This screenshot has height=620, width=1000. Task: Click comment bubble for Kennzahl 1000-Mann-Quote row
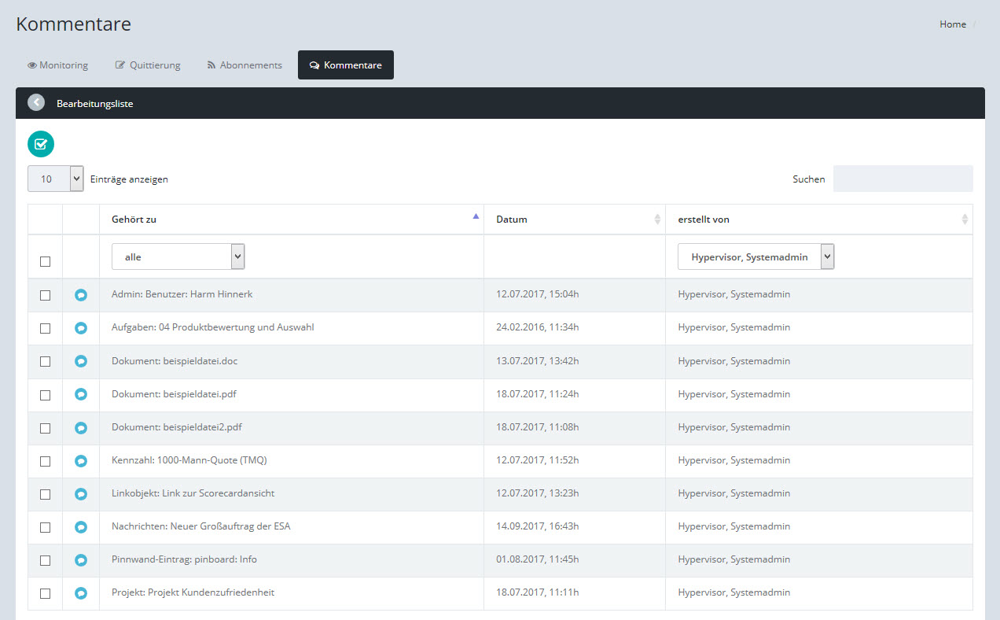81,461
